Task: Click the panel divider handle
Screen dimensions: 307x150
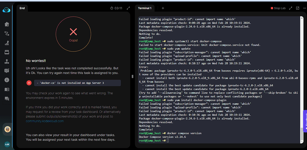Action: coord(133,76)
